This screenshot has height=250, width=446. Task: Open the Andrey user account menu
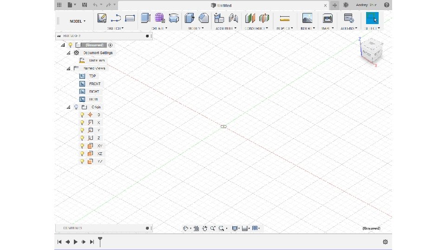coord(366,5)
